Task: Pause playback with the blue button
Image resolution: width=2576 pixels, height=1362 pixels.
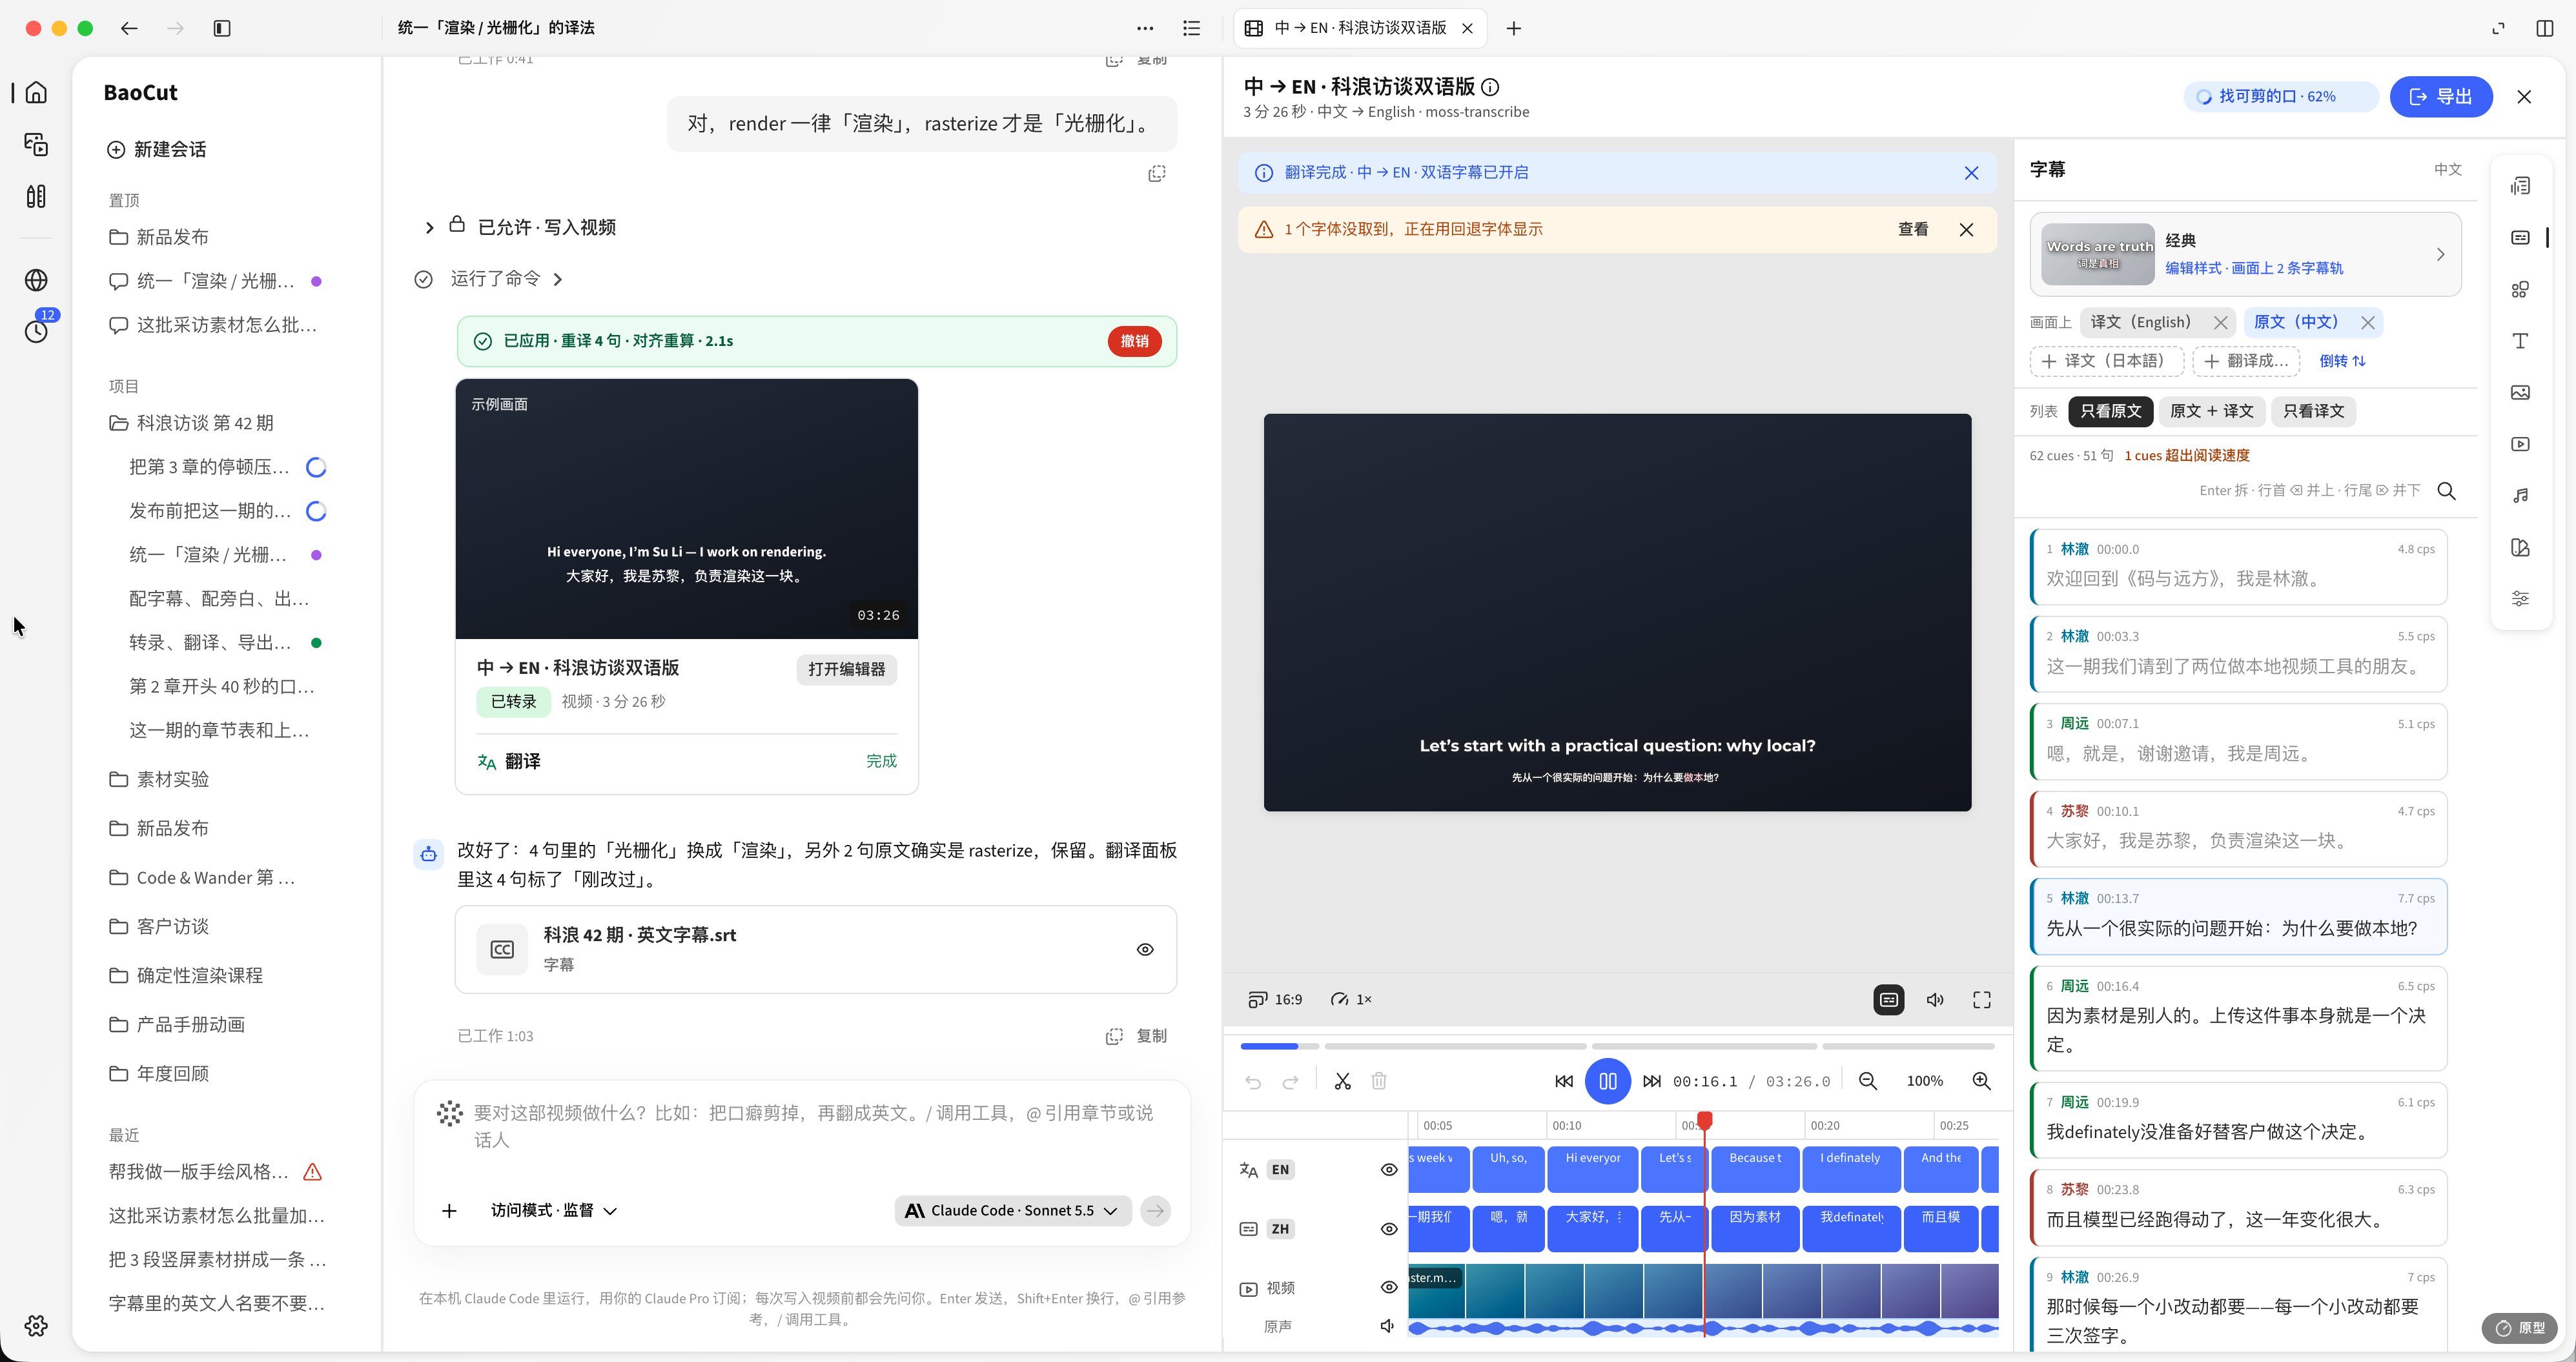Action: coord(1608,1081)
